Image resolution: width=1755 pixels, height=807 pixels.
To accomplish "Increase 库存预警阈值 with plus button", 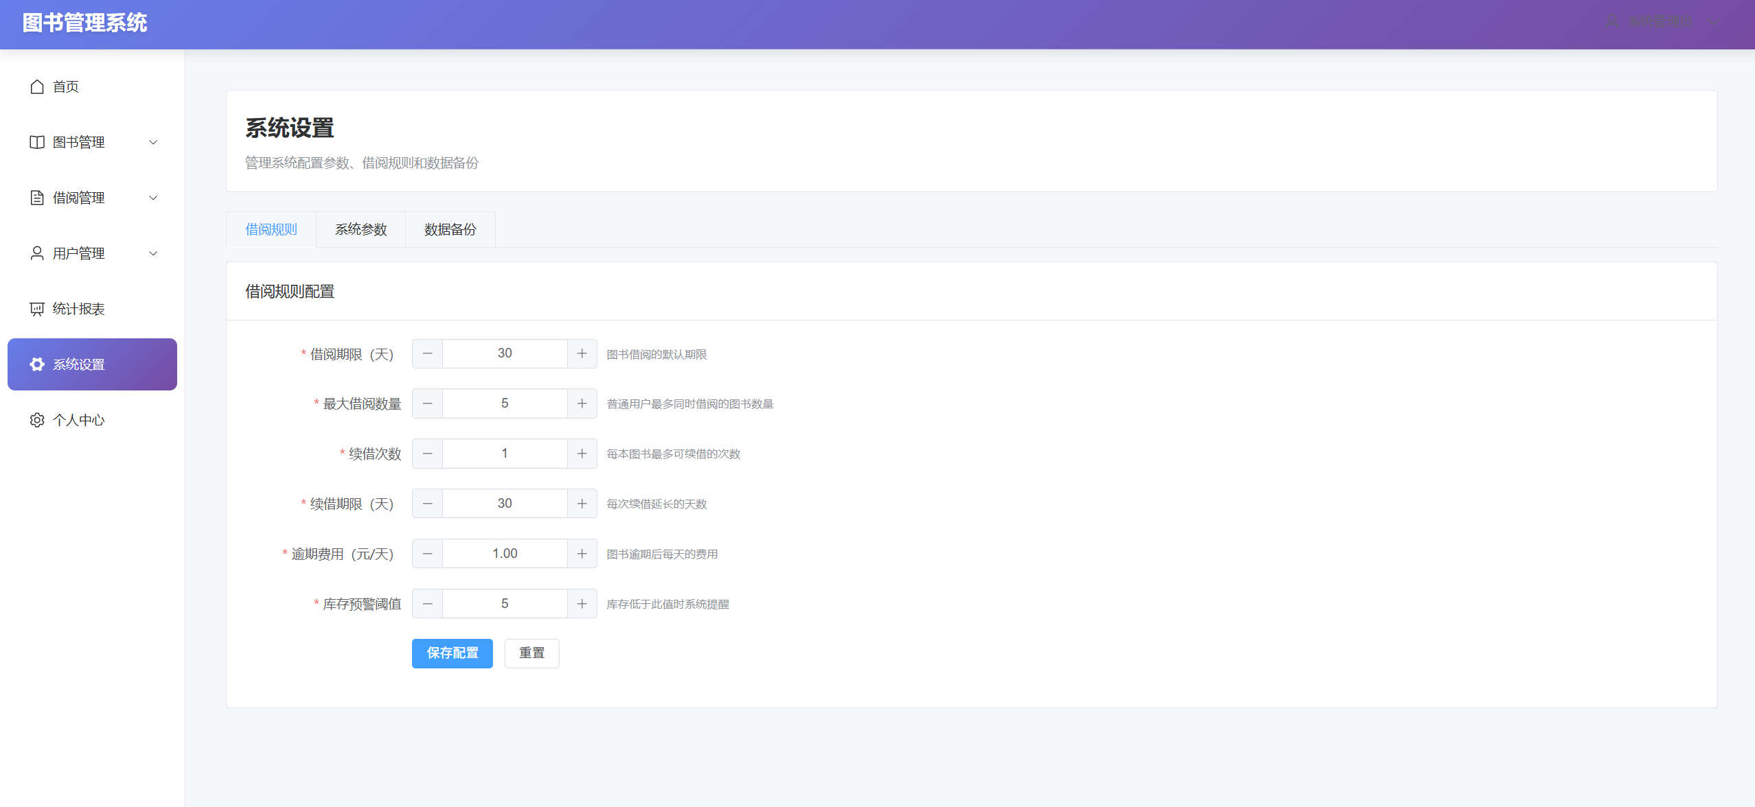I will click(x=582, y=604).
